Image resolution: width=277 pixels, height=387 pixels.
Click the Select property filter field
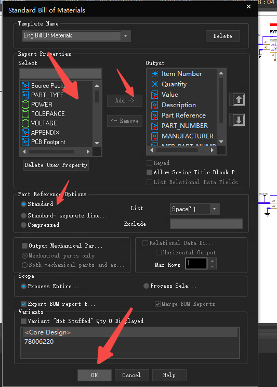[60, 74]
